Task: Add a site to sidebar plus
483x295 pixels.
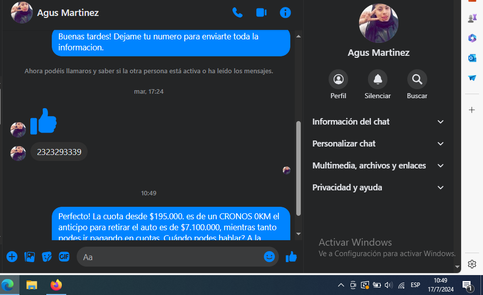Action: coord(472,110)
